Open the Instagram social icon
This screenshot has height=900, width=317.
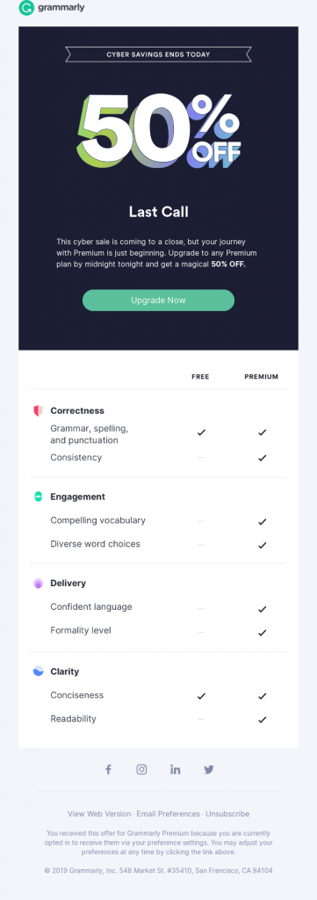141,770
